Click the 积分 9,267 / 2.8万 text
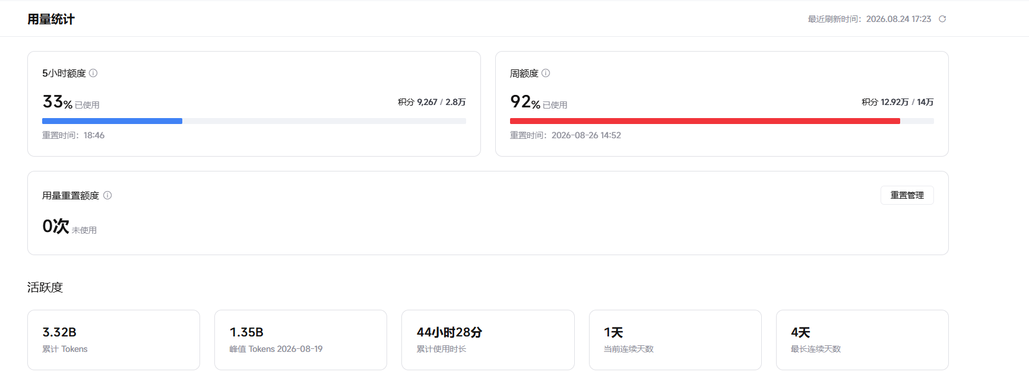Viewport: 1029px width, 375px height. tap(432, 102)
